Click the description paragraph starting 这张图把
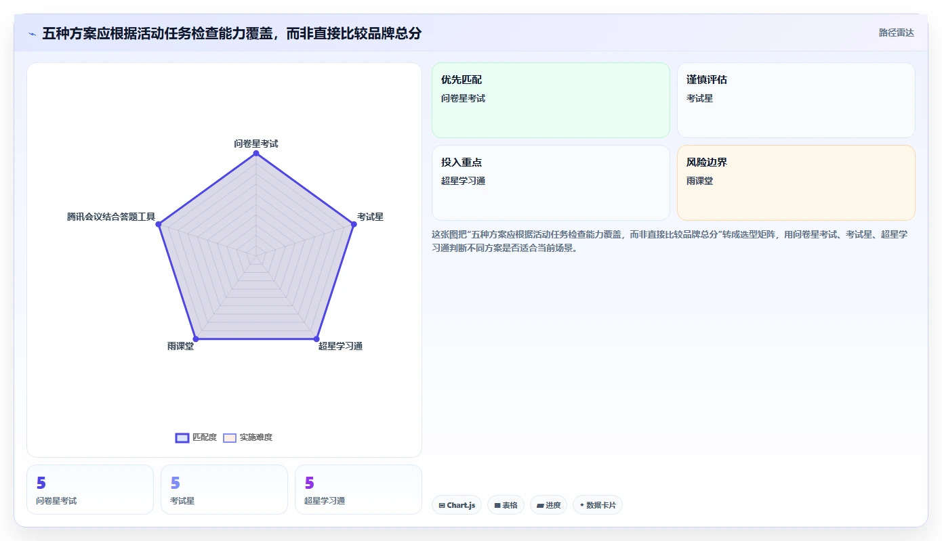Viewport: 942px width, 541px height. (670, 241)
